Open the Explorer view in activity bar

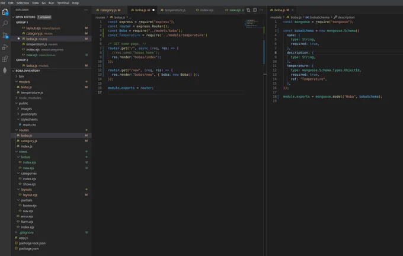click(x=5, y=12)
